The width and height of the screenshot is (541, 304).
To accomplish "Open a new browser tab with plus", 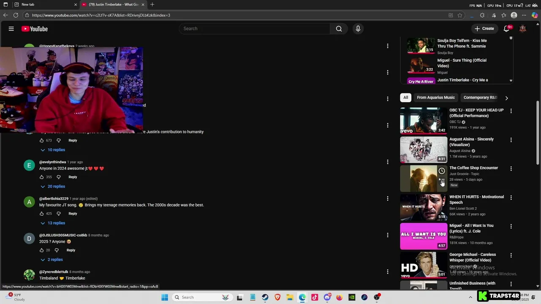I will tap(152, 5).
